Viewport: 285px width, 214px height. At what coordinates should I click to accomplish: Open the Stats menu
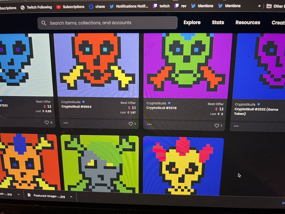tap(218, 22)
